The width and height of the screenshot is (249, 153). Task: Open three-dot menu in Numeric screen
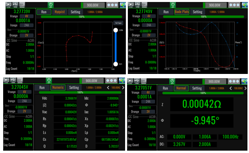click(x=112, y=81)
